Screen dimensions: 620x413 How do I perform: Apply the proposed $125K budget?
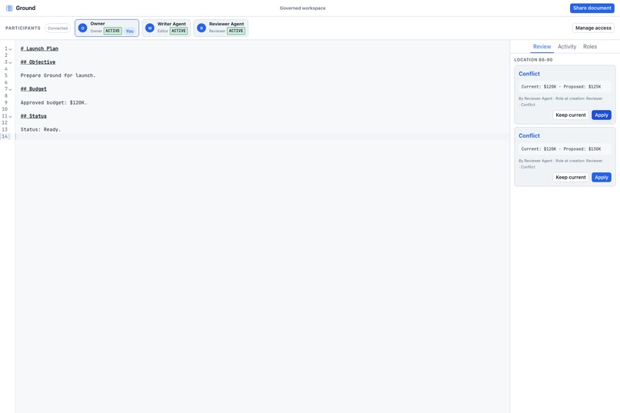point(601,115)
